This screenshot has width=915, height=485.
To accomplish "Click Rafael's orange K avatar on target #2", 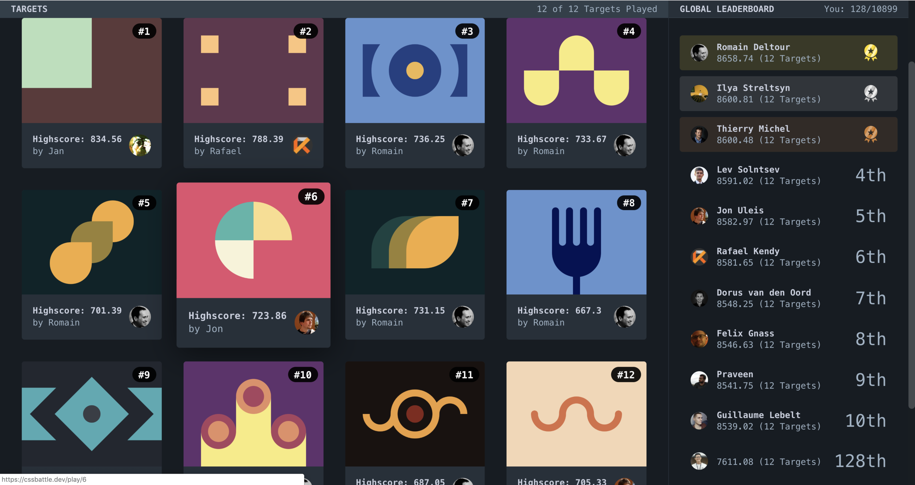I will [x=302, y=145].
